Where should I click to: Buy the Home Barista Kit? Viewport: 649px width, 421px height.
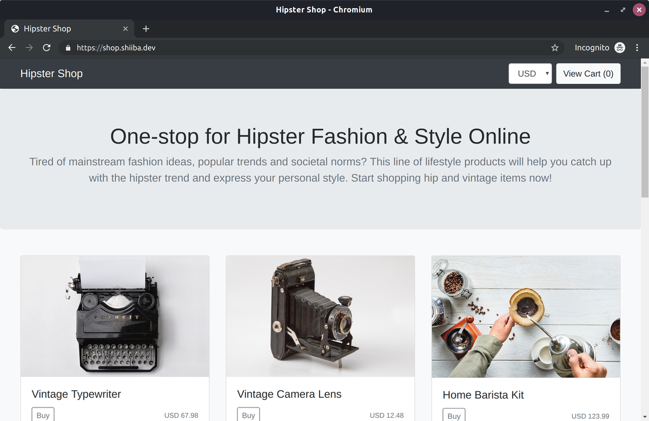pos(454,416)
